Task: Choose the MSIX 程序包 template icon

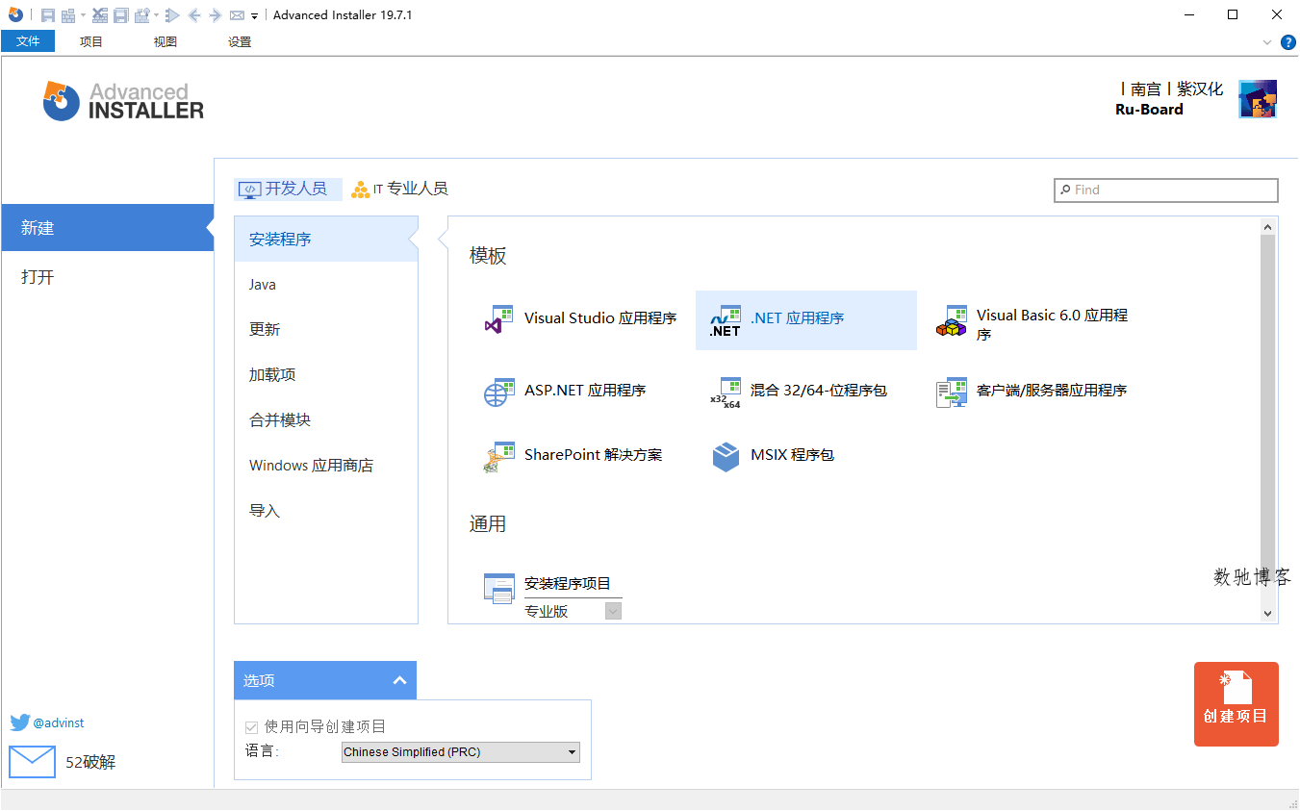Action: point(726,456)
